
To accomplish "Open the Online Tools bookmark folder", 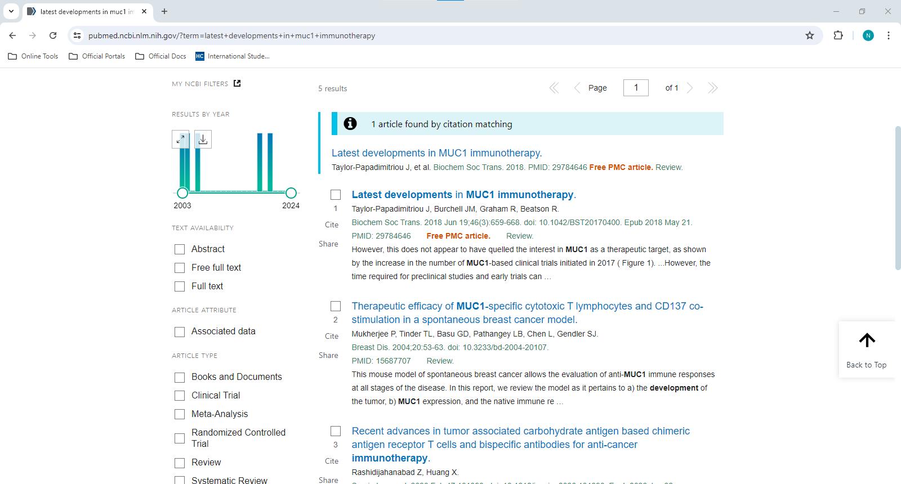I will tap(33, 56).
